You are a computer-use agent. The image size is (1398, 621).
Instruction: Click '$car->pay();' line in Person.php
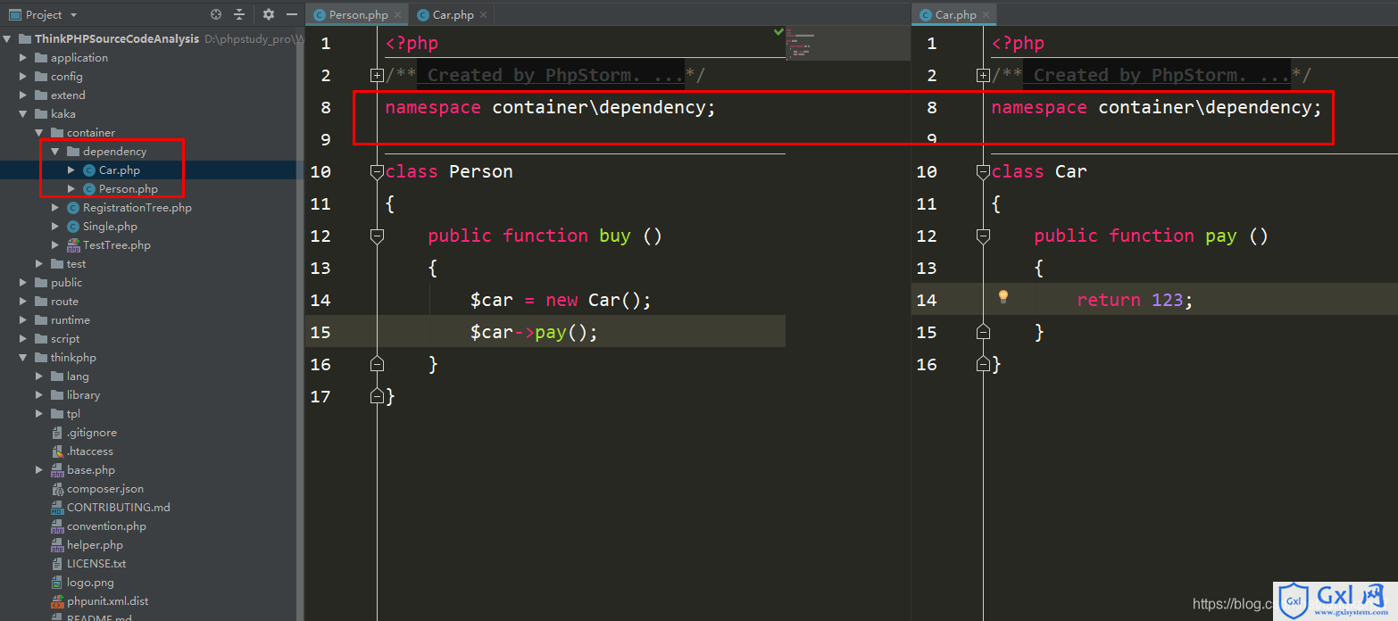tap(534, 333)
